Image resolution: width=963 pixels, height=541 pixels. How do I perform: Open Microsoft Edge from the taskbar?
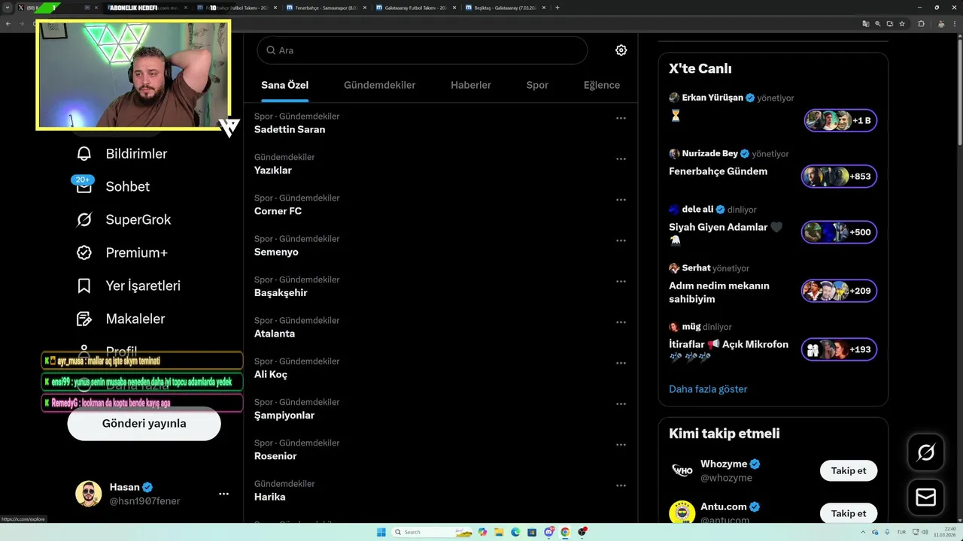515,532
